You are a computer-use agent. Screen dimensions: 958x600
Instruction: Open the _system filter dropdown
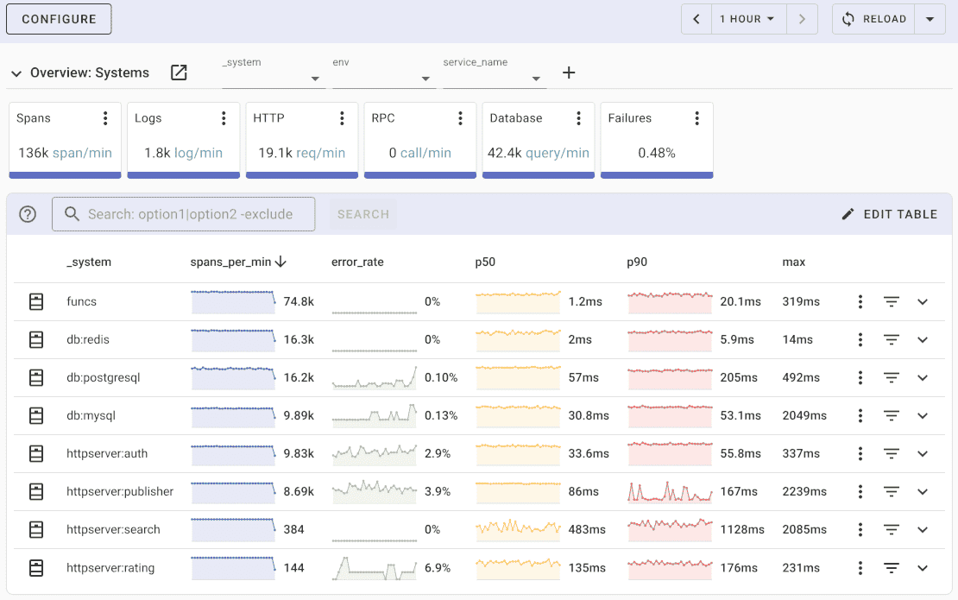click(x=313, y=78)
